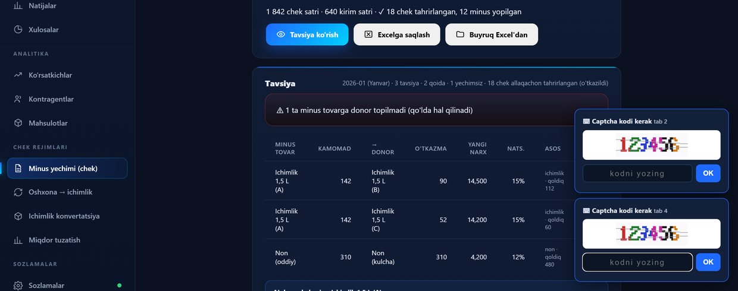Click the eye icon in Tavsiya ko'rish
Screen dimensions: 738x291
click(x=281, y=34)
